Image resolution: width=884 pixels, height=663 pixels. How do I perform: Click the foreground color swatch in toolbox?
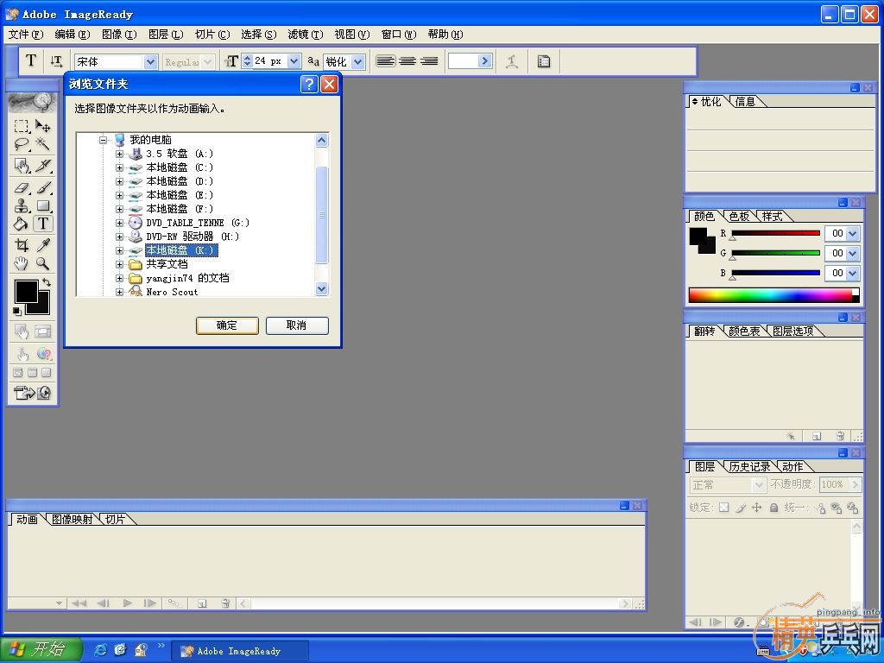26,292
